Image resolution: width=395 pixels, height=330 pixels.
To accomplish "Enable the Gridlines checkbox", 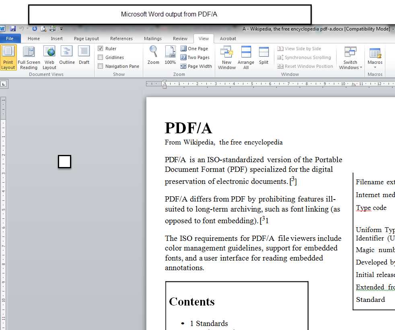I will click(x=101, y=57).
